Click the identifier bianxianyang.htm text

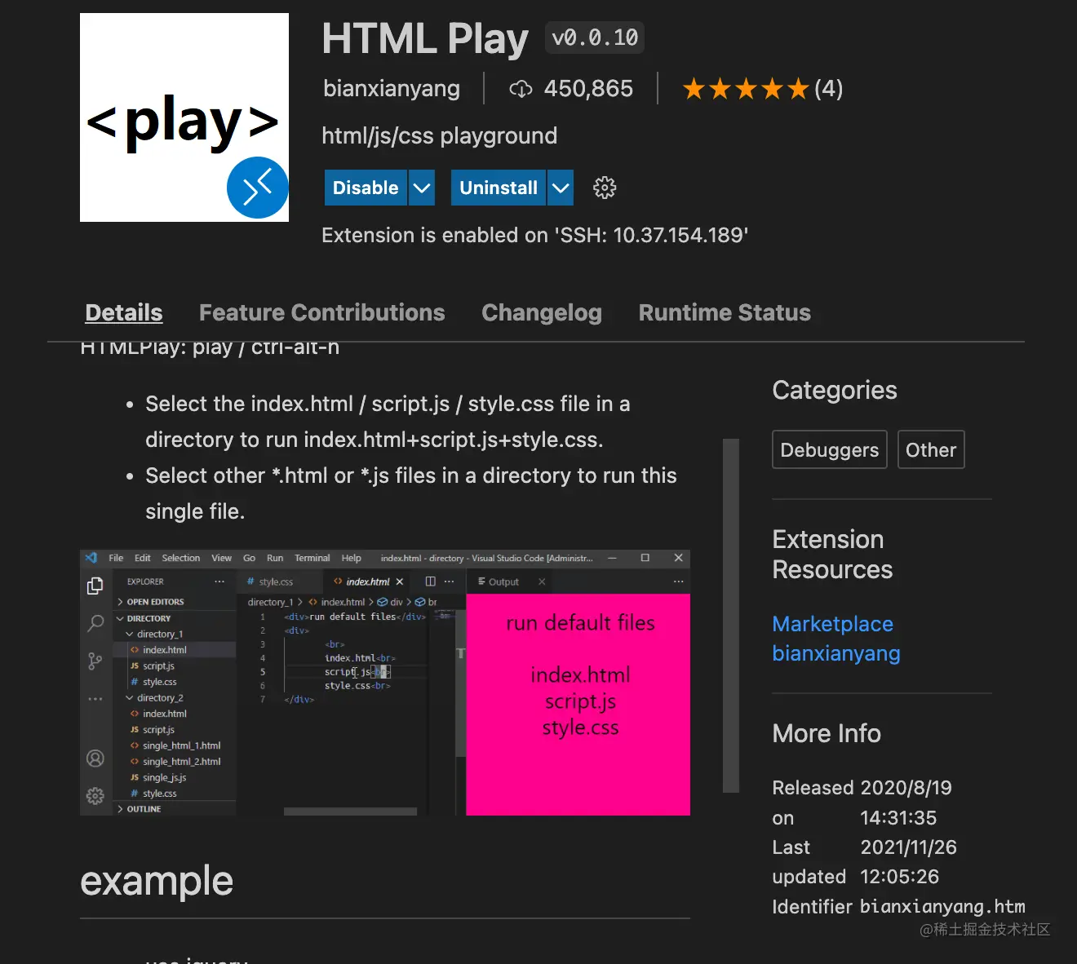(942, 906)
